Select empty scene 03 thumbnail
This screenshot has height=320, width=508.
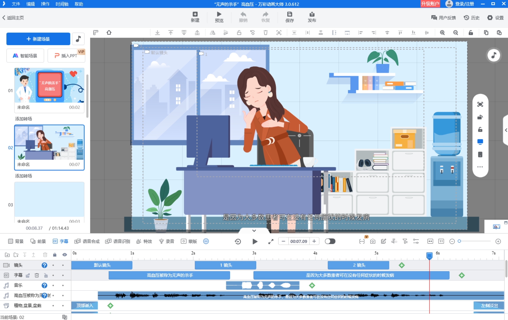[49, 199]
